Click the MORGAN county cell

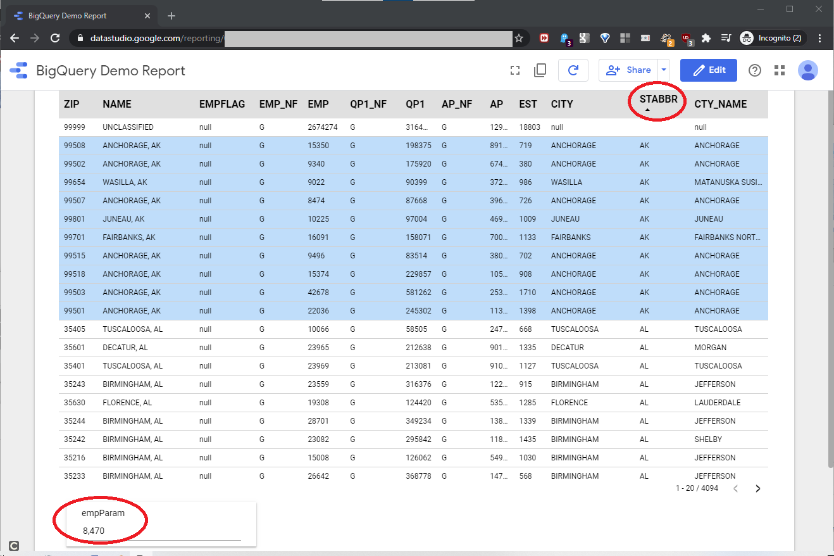(x=710, y=348)
